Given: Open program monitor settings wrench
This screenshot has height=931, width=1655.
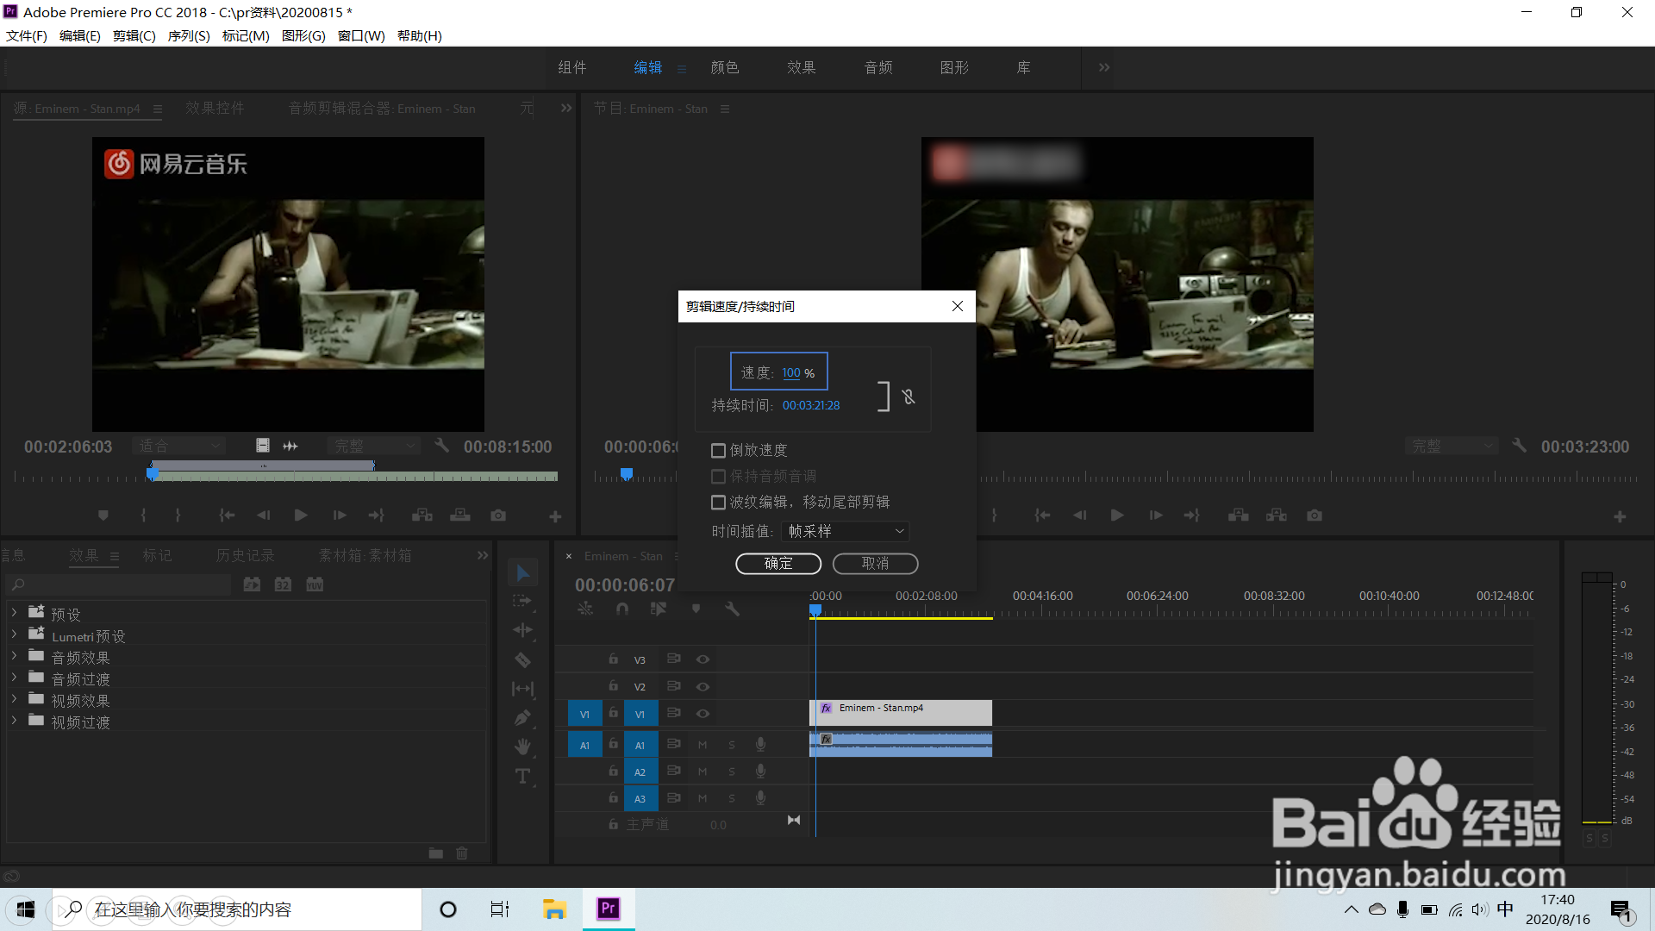Looking at the screenshot, I should tap(1520, 446).
